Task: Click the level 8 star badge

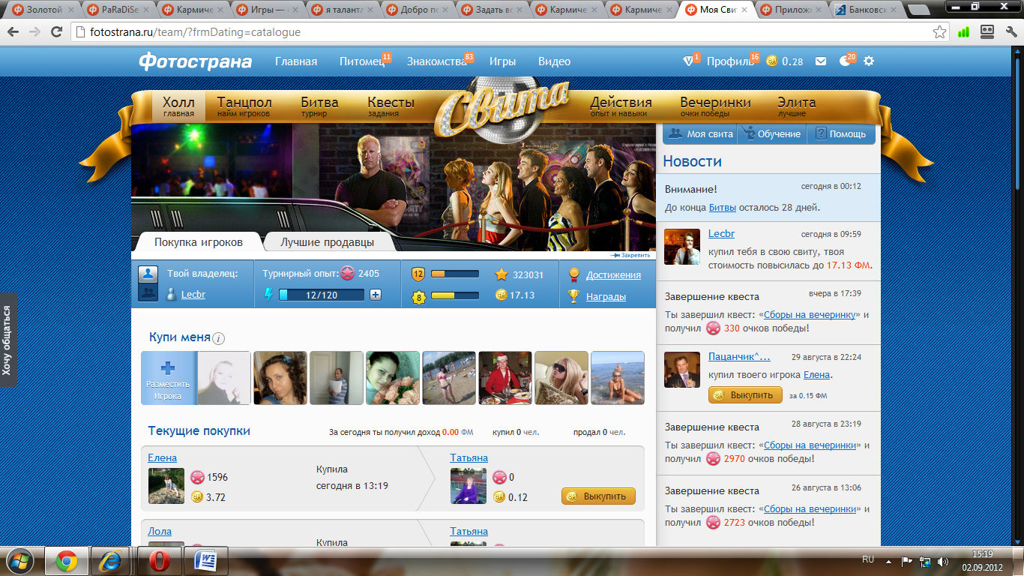Action: pyautogui.click(x=418, y=297)
